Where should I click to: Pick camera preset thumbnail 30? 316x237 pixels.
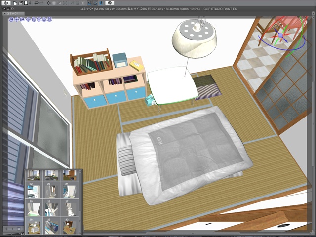pyautogui.click(x=70, y=226)
